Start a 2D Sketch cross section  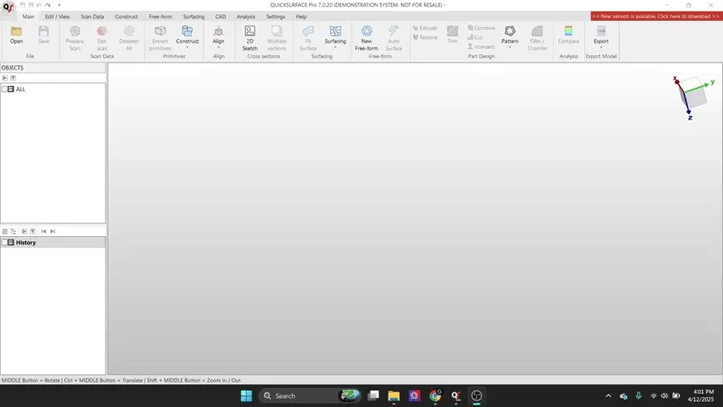(x=249, y=36)
